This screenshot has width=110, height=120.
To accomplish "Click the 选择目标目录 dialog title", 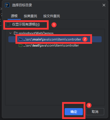I will 22,5.
